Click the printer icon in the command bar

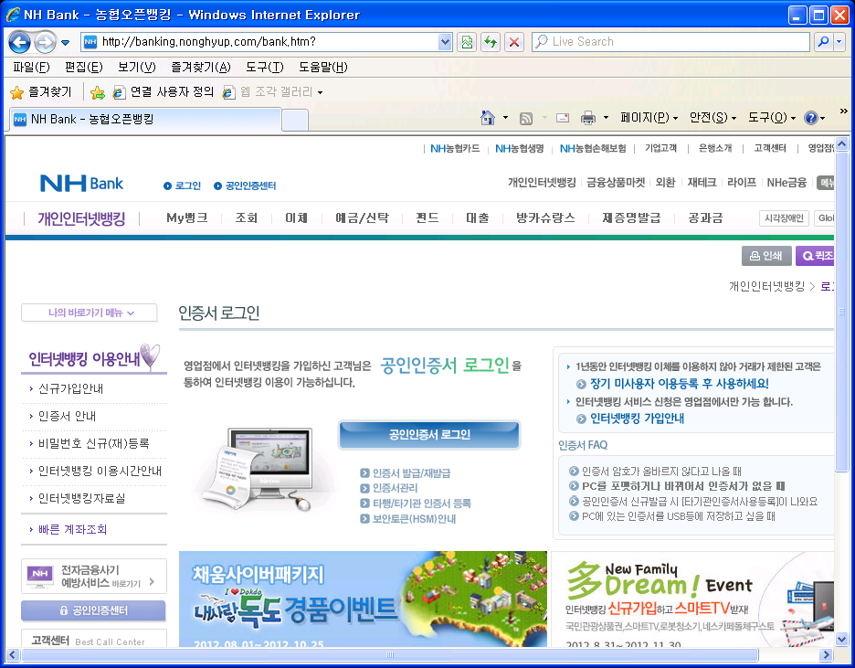[x=588, y=118]
